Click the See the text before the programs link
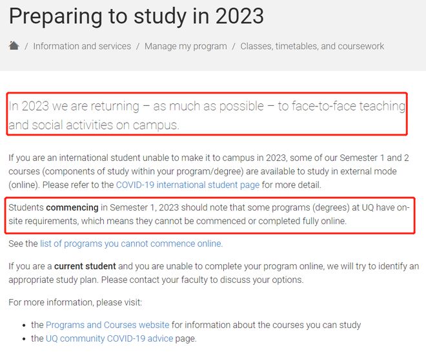The width and height of the screenshot is (426, 361). [x=23, y=243]
